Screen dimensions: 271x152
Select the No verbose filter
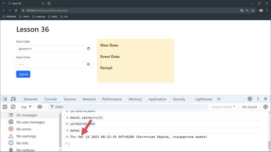30,150
